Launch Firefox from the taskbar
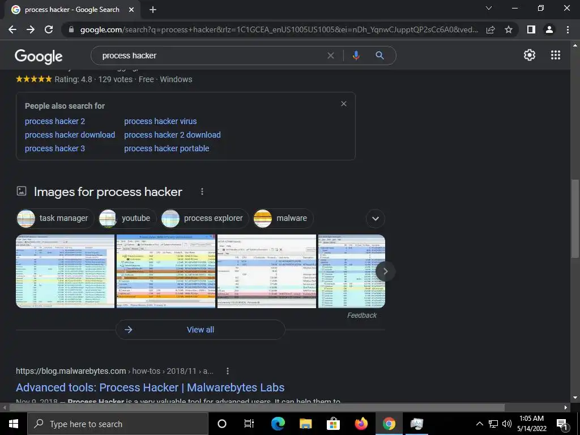 361,424
